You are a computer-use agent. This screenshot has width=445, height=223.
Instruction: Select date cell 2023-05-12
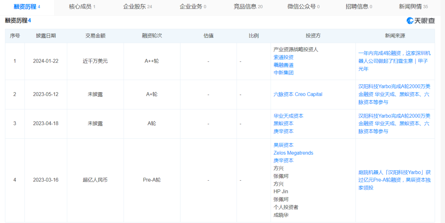46,94
